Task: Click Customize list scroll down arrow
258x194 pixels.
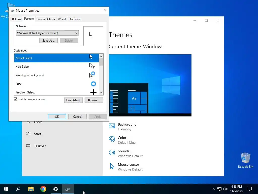Action: coord(101,93)
